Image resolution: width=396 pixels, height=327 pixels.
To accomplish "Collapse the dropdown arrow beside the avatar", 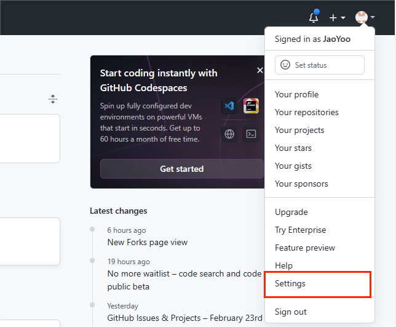I will (373, 17).
